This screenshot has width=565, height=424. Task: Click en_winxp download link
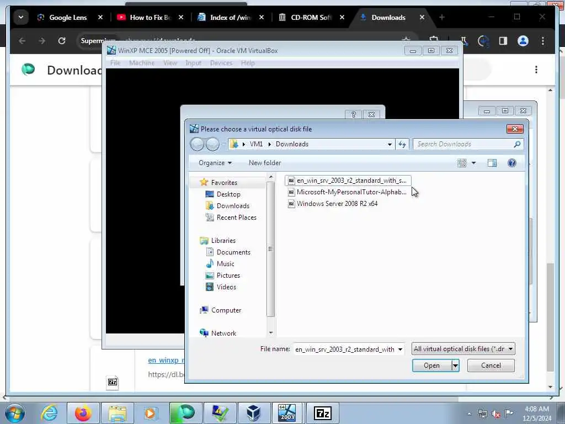pos(166,360)
